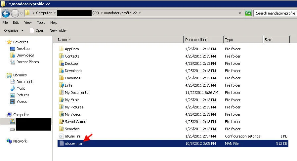This screenshot has width=297, height=161.
Task: Select the My Music folder icon
Action: (x=62, y=100)
